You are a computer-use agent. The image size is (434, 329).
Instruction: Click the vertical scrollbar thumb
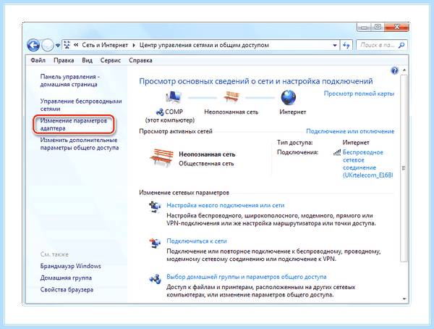tap(404, 168)
